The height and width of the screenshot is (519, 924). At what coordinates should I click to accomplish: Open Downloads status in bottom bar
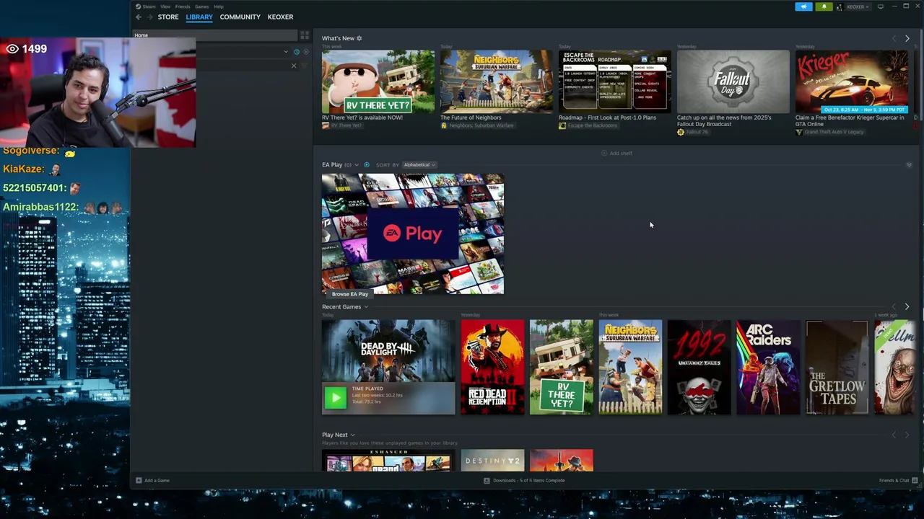525,481
